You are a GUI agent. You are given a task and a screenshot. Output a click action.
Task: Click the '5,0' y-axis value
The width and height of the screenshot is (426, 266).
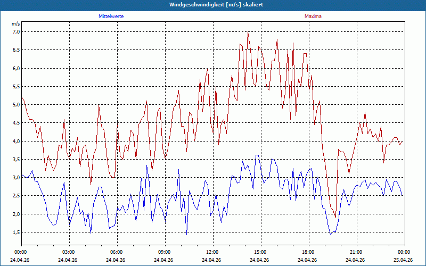click(x=17, y=104)
